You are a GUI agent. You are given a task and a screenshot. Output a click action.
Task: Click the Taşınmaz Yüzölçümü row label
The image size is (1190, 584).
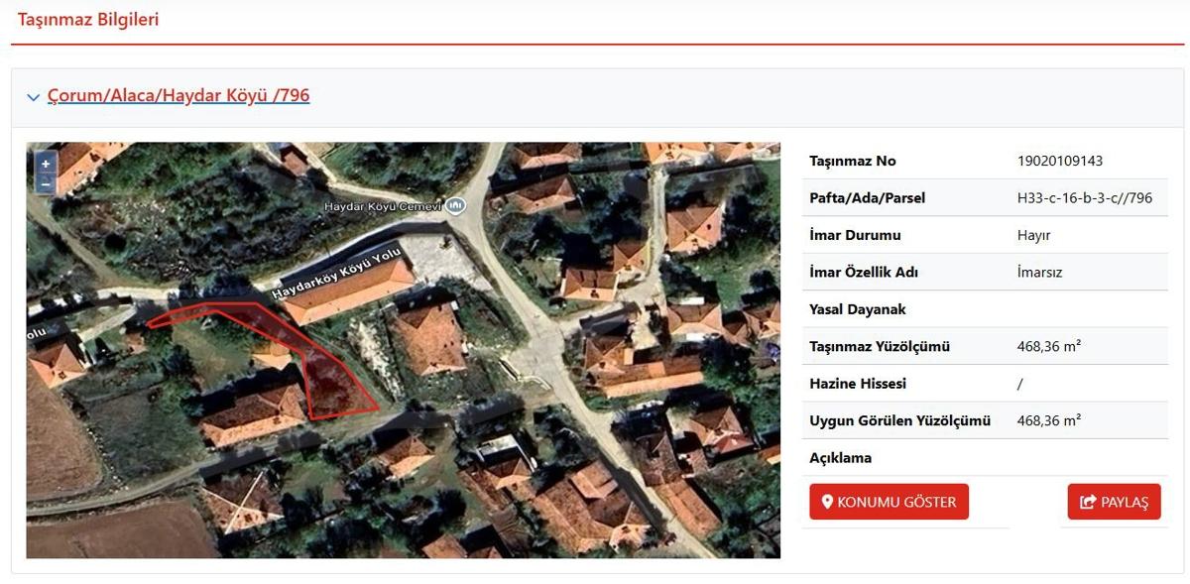pos(880,347)
